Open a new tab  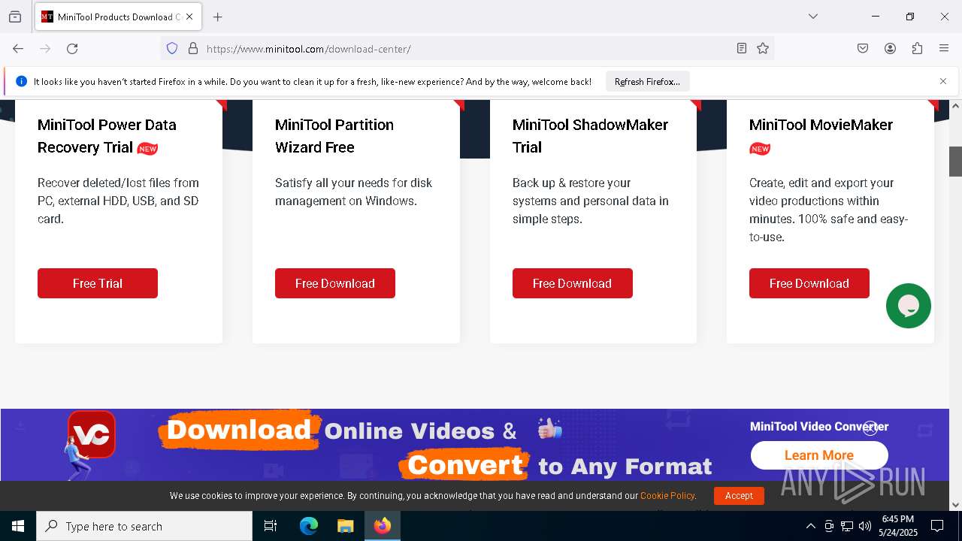pyautogui.click(x=218, y=17)
